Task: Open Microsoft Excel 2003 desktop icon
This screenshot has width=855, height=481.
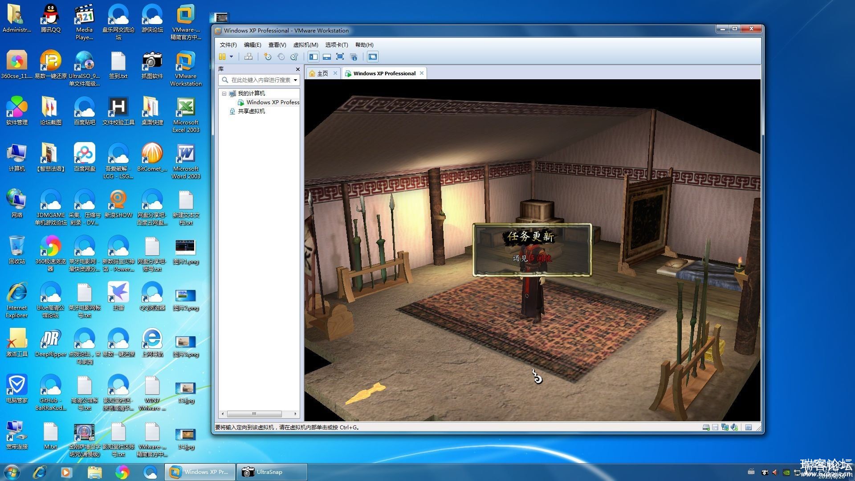Action: (186, 115)
